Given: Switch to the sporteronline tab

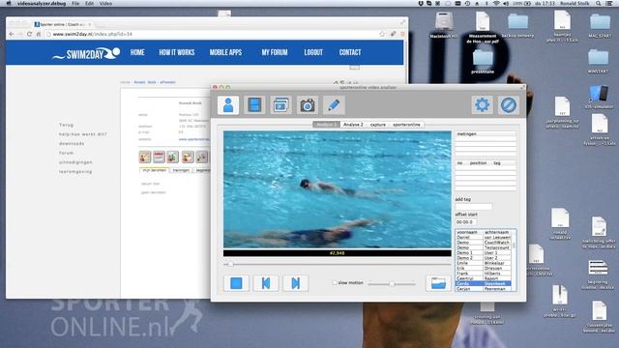Looking at the screenshot, I should click(x=406, y=125).
